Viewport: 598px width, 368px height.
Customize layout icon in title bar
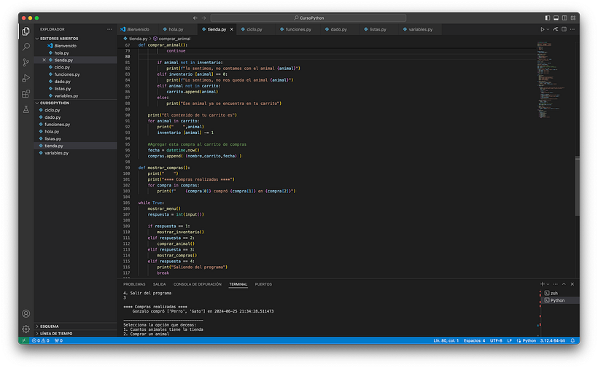click(573, 18)
